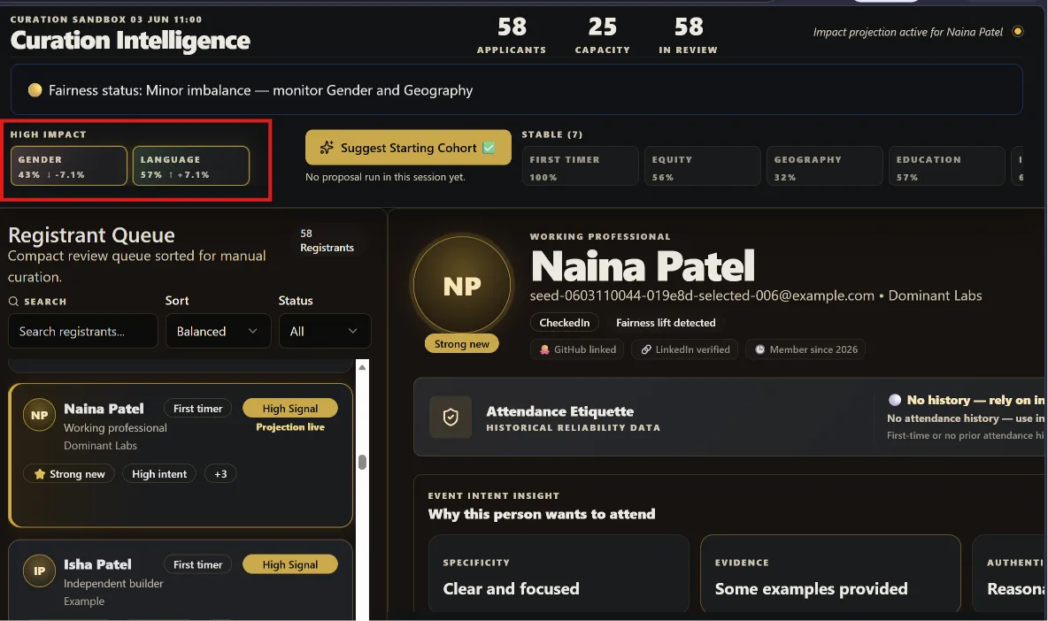
Task: Click Why this person wants to attend heading
Action: [x=542, y=514]
